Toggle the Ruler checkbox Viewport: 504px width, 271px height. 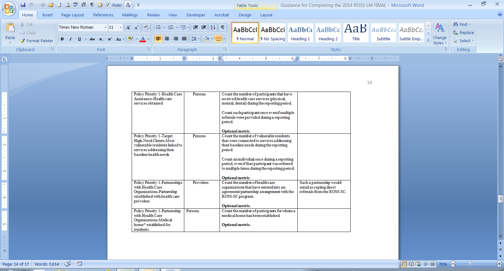108,5
